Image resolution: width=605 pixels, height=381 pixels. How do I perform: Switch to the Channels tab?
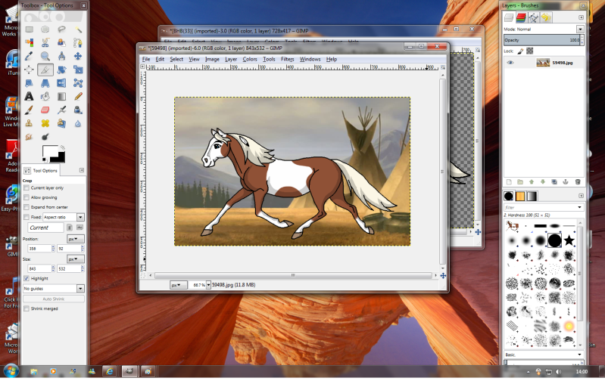tap(521, 17)
